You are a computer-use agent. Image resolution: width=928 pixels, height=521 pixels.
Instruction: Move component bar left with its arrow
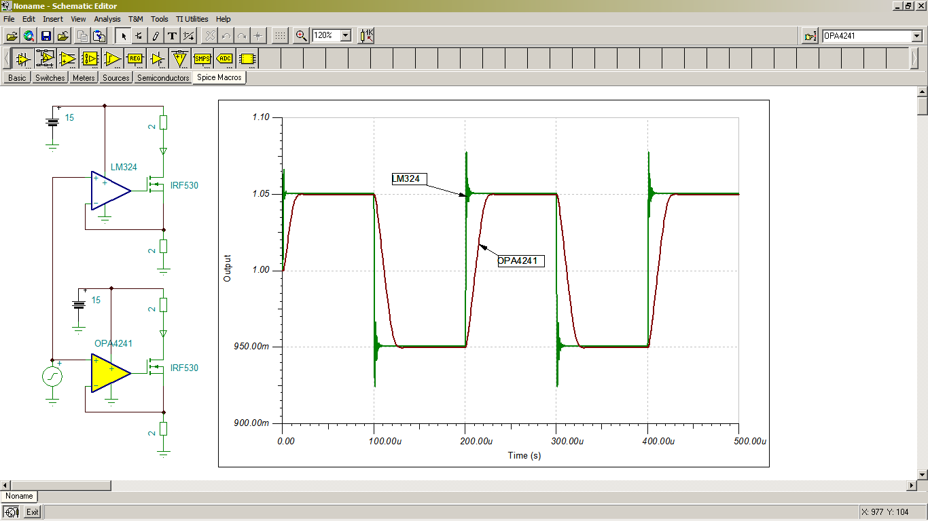(7, 59)
